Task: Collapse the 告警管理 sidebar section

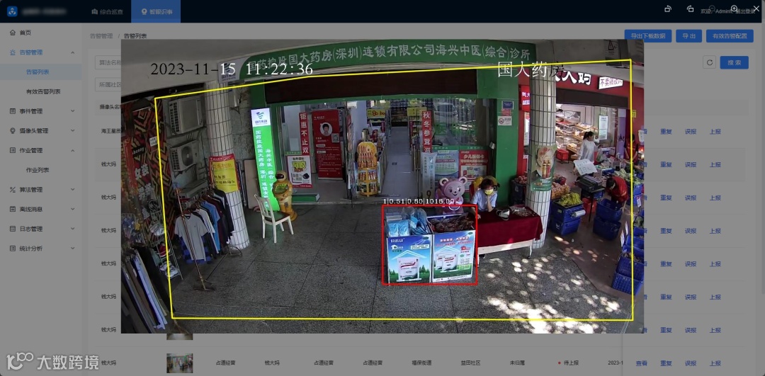Action: pos(41,52)
